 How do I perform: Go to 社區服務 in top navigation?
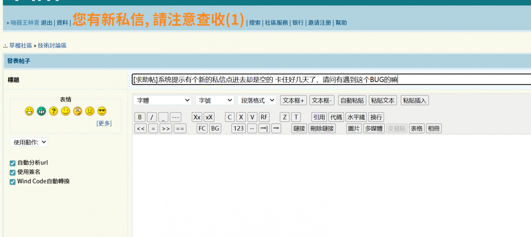(276, 23)
